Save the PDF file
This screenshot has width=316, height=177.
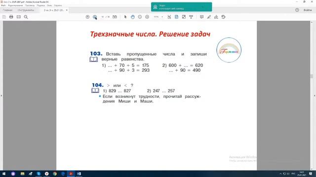click(x=4, y=17)
